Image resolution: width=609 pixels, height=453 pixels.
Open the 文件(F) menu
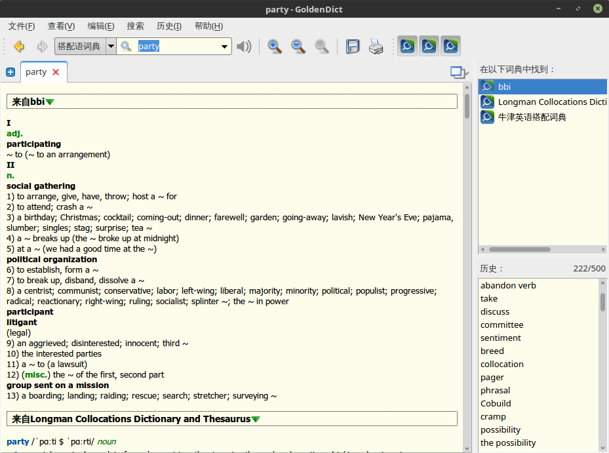[21, 26]
